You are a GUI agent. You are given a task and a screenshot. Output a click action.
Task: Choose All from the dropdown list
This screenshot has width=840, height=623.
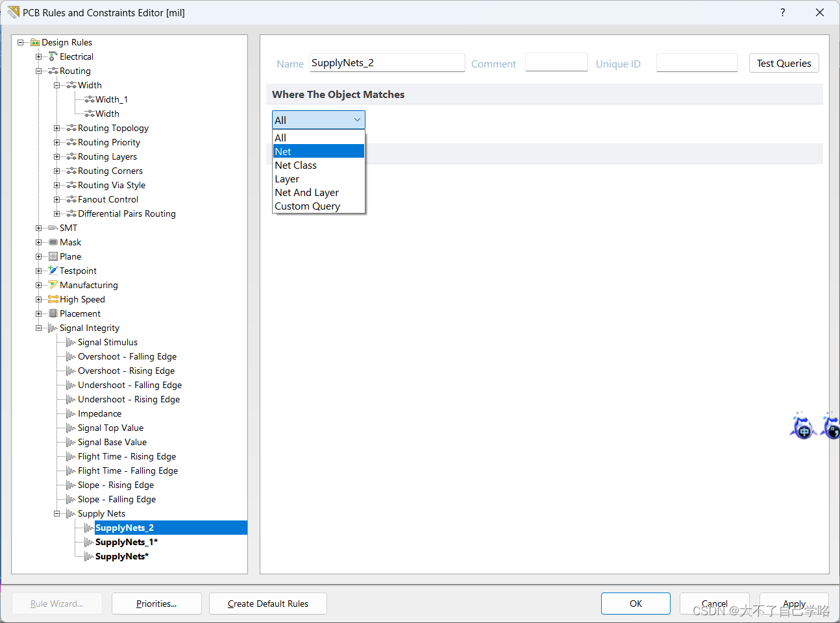(x=319, y=138)
